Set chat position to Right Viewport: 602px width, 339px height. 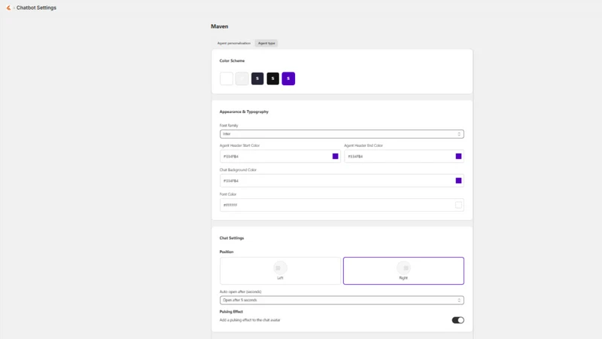403,270
